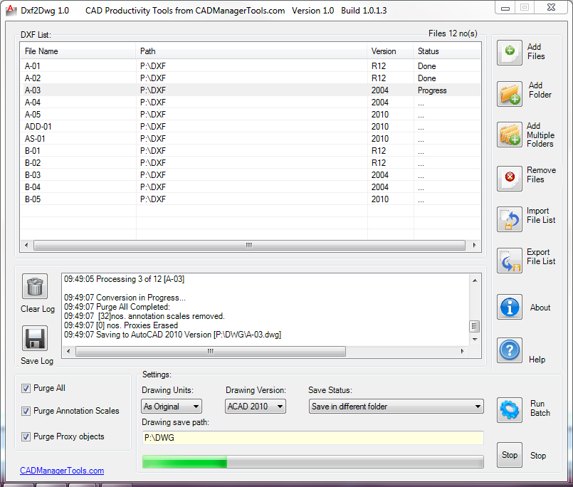Click the Remove Files icon
Viewport: 573px width, 487px height.
point(510,179)
